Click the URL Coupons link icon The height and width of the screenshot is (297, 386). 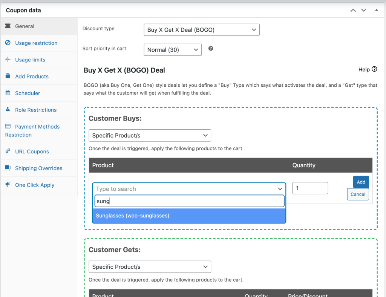coord(8,151)
